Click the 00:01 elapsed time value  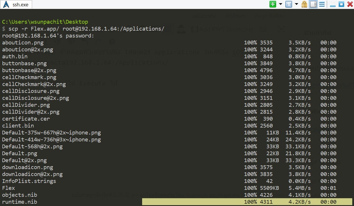tap(329, 188)
